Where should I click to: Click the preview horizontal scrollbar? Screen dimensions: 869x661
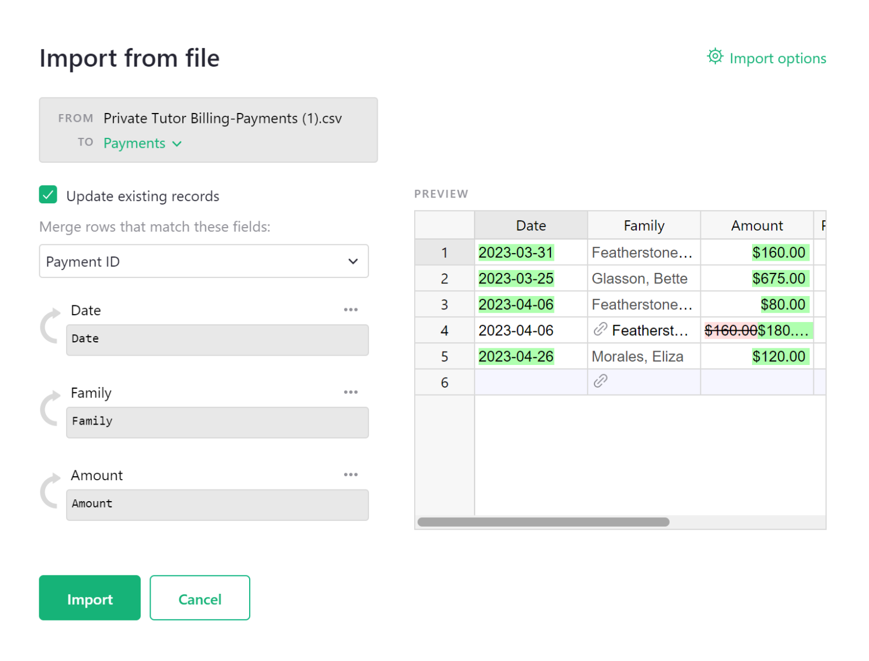[x=543, y=522]
